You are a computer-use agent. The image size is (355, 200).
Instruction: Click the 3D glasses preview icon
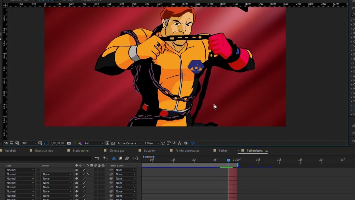coord(17,143)
